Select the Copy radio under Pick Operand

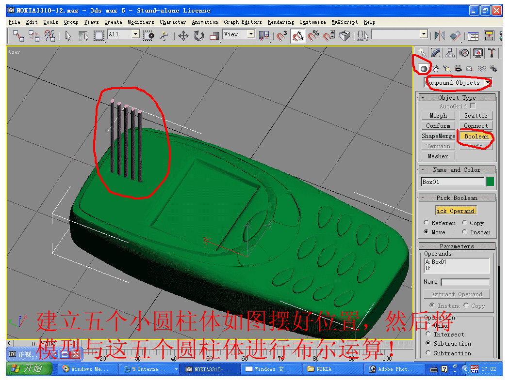coord(464,223)
